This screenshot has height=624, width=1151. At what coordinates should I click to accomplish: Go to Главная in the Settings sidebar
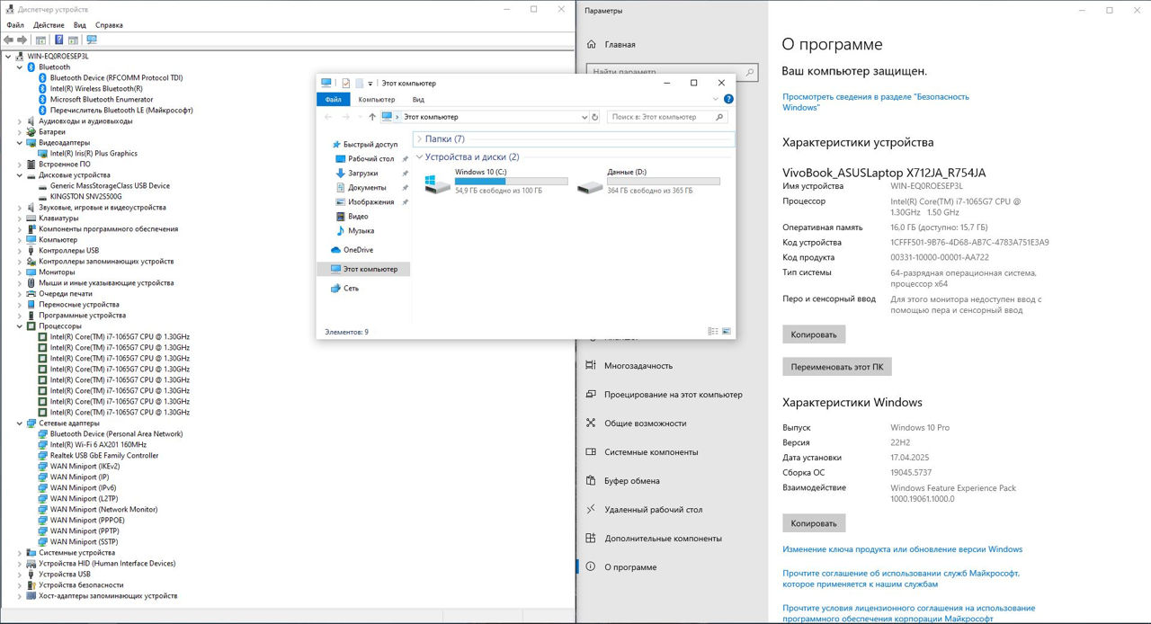pyautogui.click(x=610, y=44)
